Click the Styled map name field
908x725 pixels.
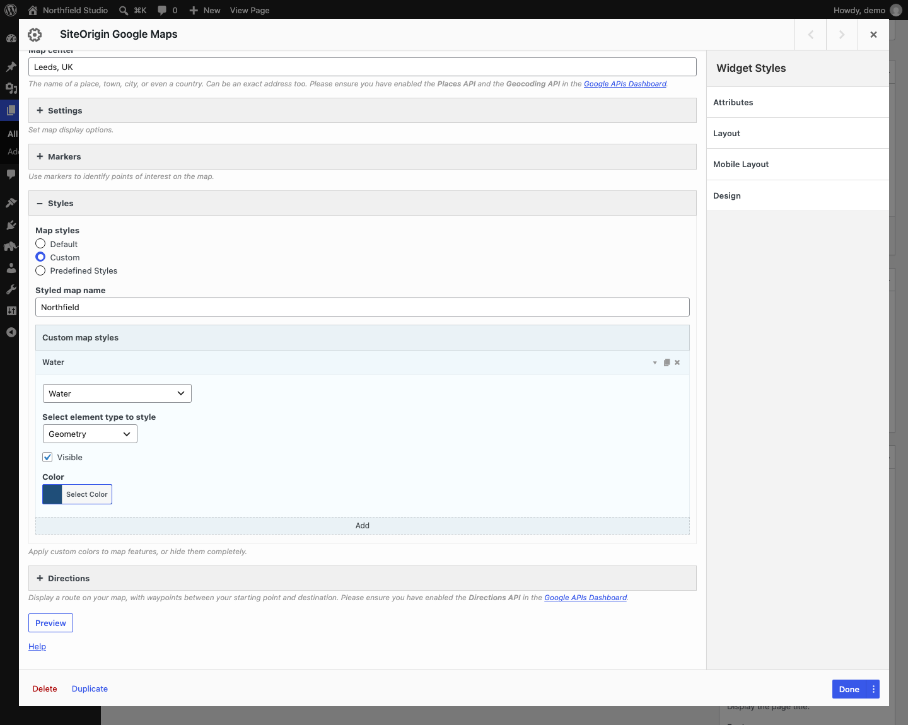[x=363, y=307]
